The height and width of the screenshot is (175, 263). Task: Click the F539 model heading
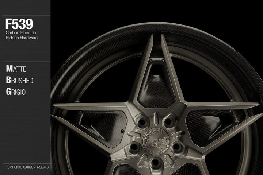pyautogui.click(x=19, y=24)
